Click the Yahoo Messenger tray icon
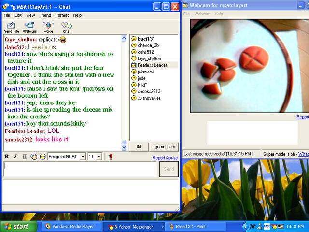The image size is (309, 232). (x=274, y=227)
